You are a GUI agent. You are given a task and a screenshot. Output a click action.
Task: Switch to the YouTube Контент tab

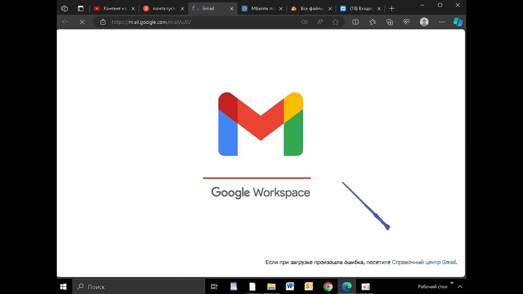(x=114, y=8)
